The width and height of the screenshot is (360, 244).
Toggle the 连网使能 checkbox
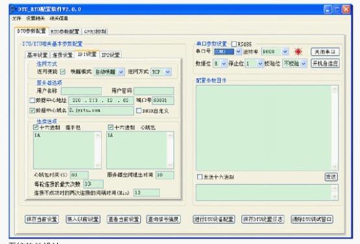pos(62,72)
